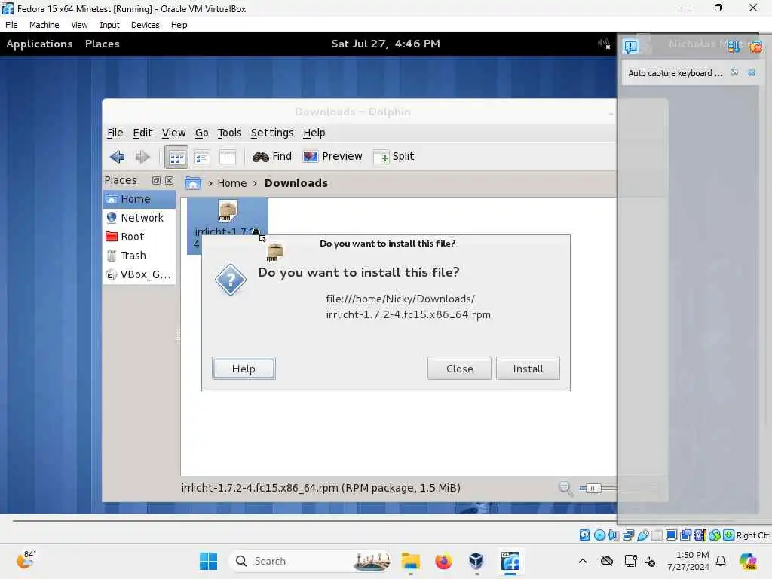The height and width of the screenshot is (579, 772).
Task: Open Trash in the Places panel
Action: point(139,256)
